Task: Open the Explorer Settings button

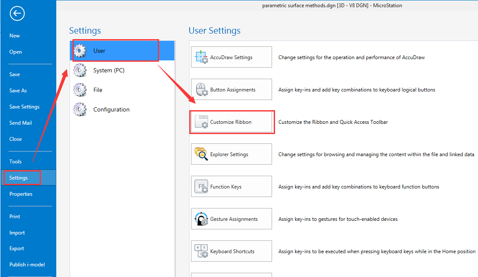Action: (232, 154)
